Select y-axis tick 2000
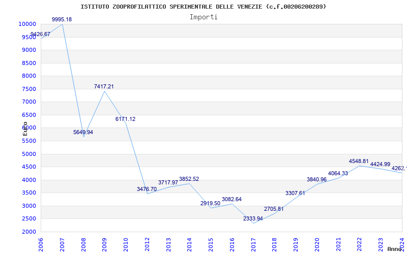407x254 pixels. (x=28, y=232)
